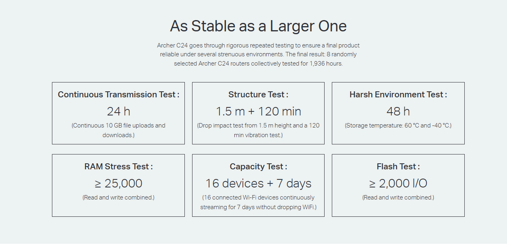Click the "16 devices + 7 days" value

258,183
